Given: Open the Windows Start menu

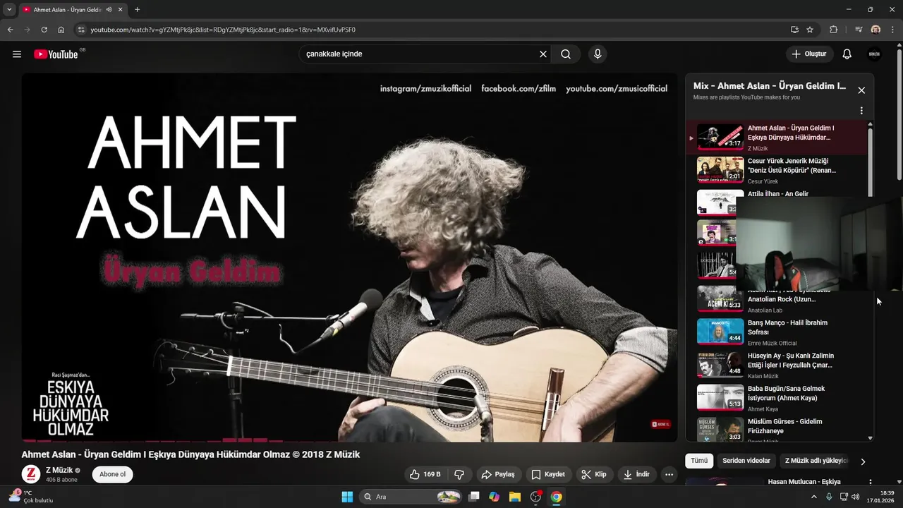Looking at the screenshot, I should [347, 497].
